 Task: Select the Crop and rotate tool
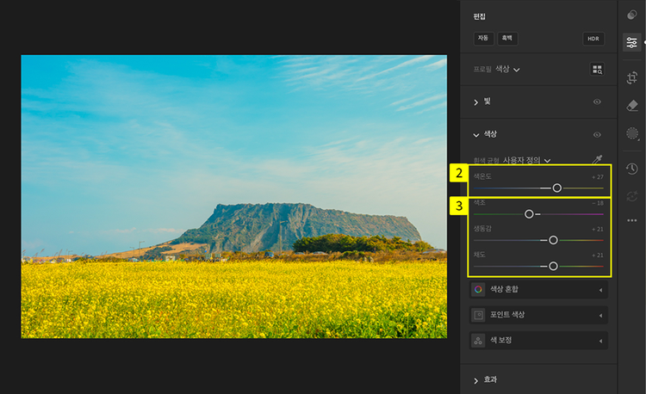click(632, 77)
